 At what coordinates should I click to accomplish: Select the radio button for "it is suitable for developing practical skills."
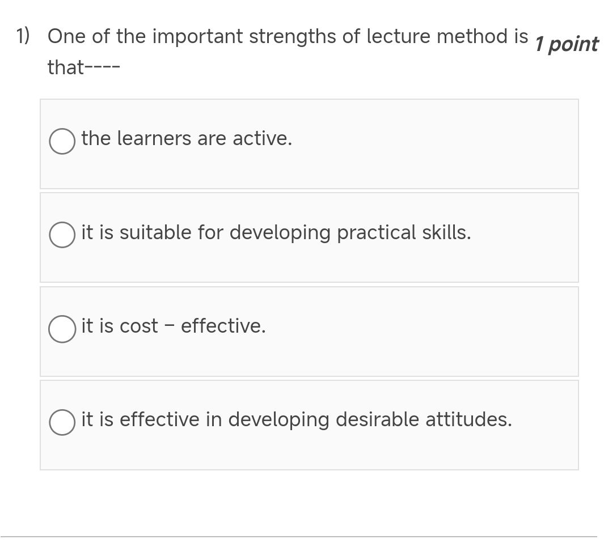[x=62, y=235]
